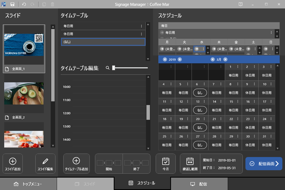Image resolution: width=285 pixels, height=190 pixels.
Task: Click the 配信画面 button
Action: [264, 164]
